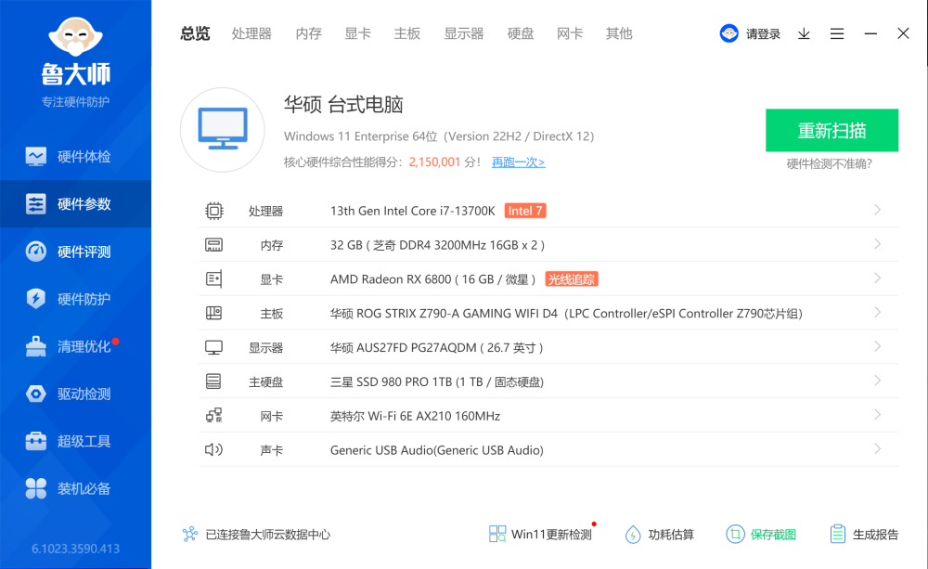The height and width of the screenshot is (569, 928).
Task: Expand the 内存 row chevron
Action: tap(878, 244)
